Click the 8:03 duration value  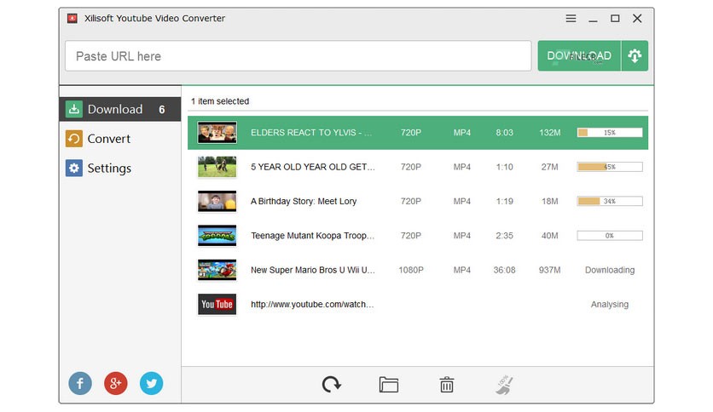coord(504,133)
